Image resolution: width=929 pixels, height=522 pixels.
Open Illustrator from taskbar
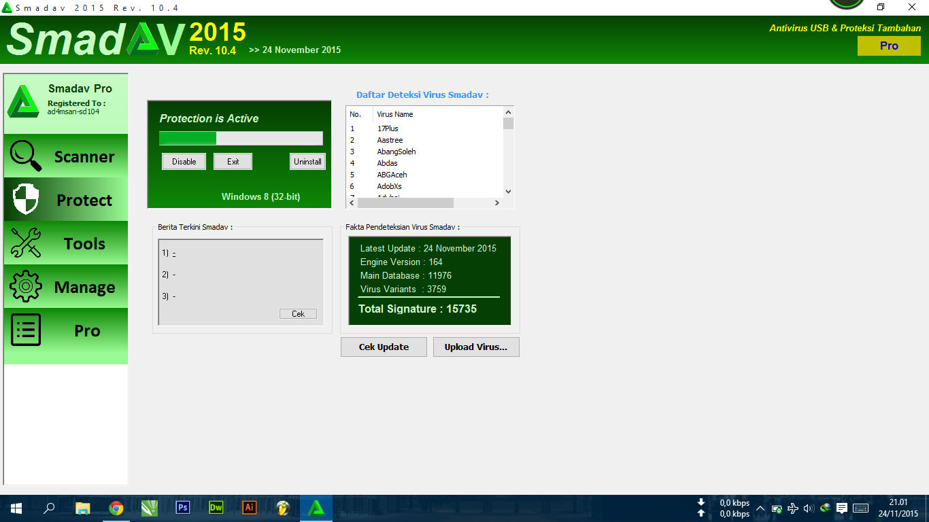click(249, 508)
